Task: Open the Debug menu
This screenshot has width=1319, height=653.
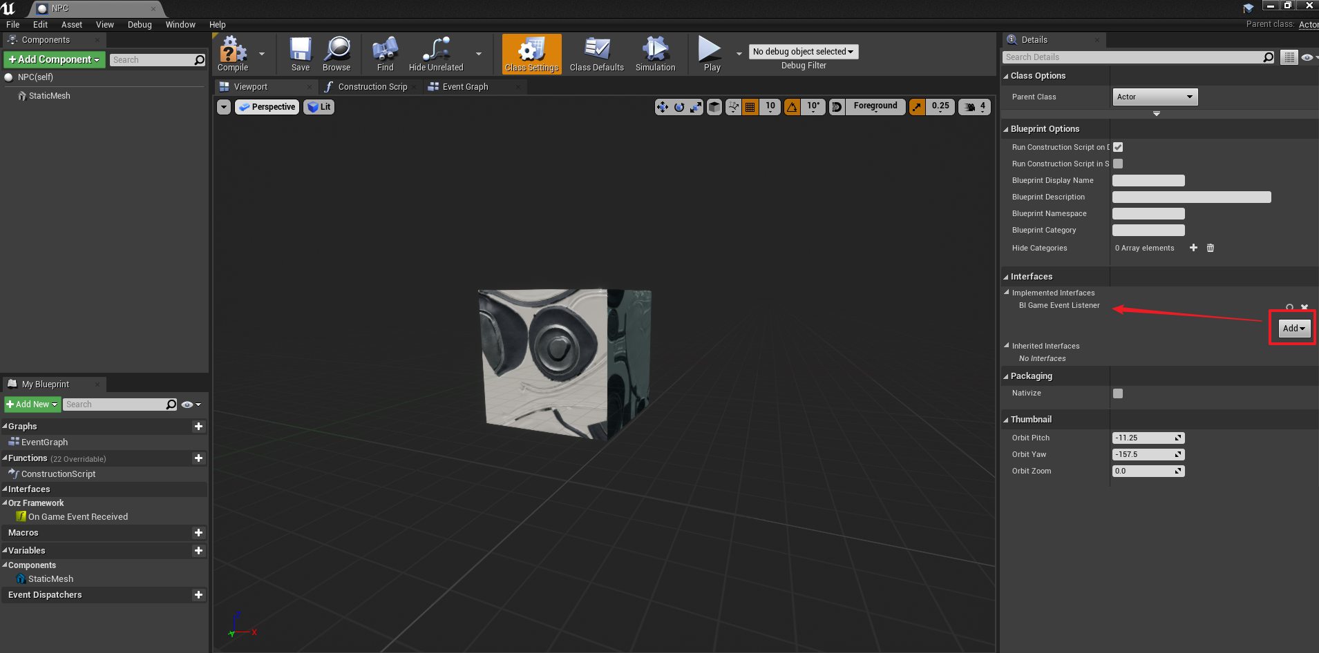Action: [x=140, y=25]
